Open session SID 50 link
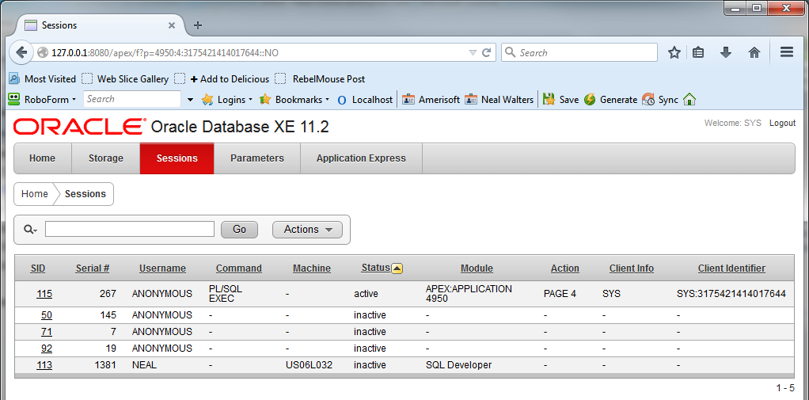The image size is (809, 400). 47,314
